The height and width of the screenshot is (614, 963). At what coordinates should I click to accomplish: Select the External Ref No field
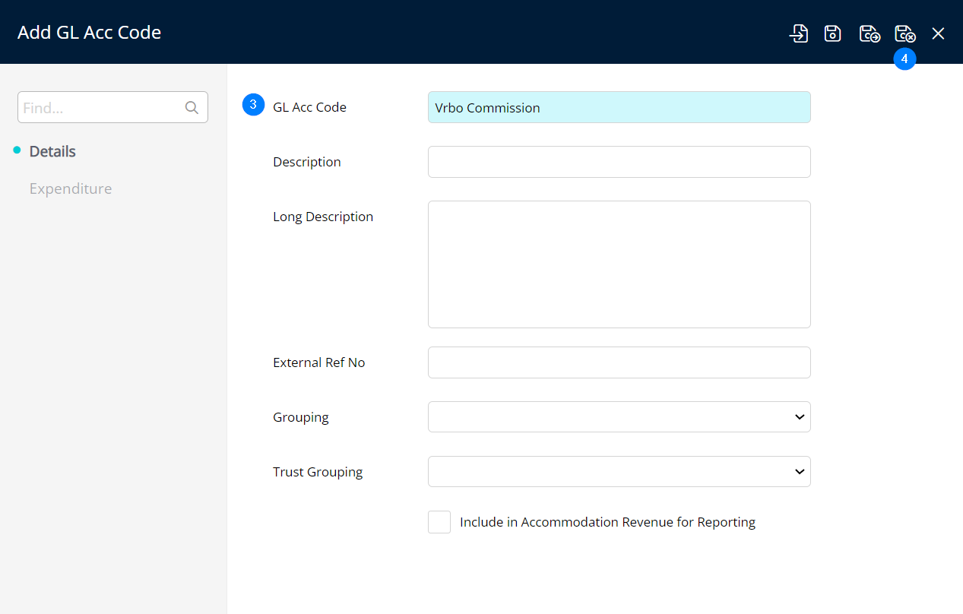(x=619, y=362)
